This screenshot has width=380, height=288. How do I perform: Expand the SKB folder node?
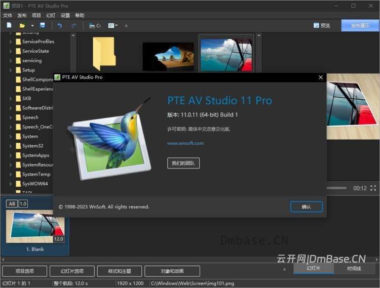[x=11, y=99]
